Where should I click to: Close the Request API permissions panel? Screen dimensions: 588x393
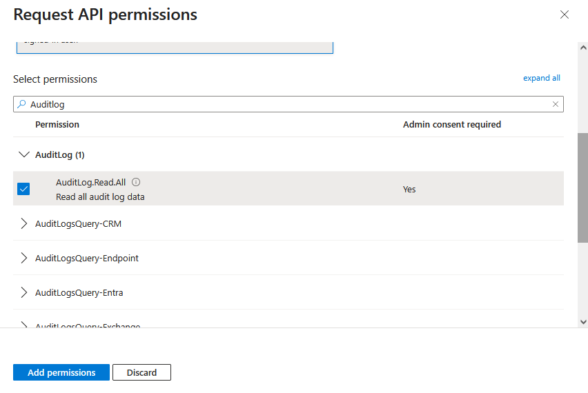click(x=565, y=14)
